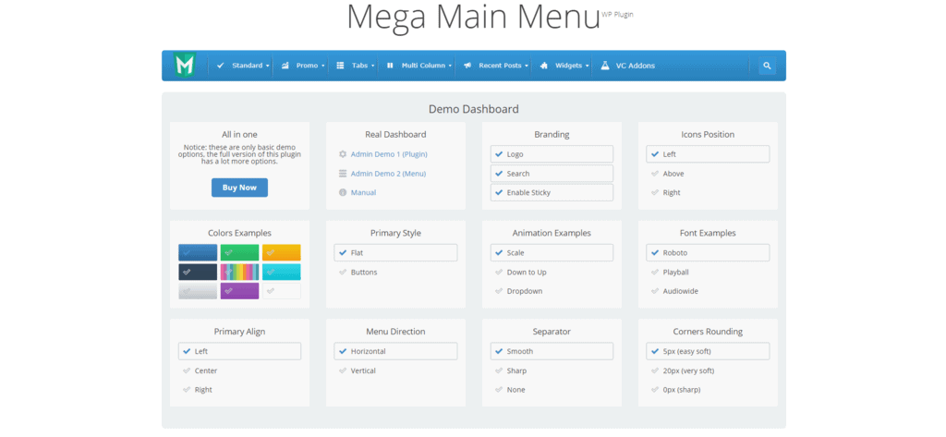Open the Manual link

(x=363, y=192)
